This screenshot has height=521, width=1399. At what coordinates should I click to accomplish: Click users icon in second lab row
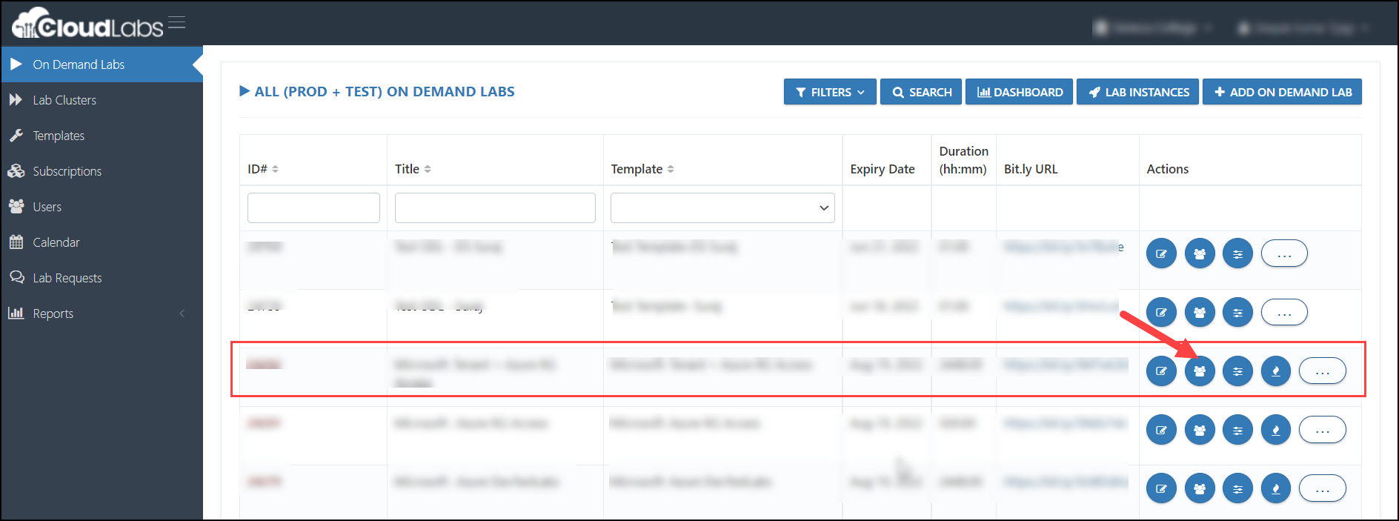[1200, 312]
